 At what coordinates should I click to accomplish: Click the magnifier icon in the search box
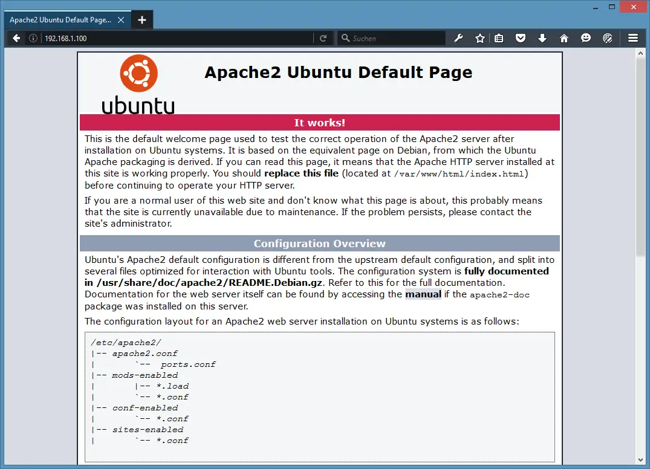coord(345,38)
